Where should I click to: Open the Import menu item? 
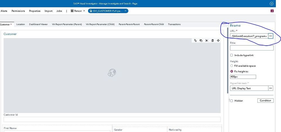pyautogui.click(x=48, y=11)
